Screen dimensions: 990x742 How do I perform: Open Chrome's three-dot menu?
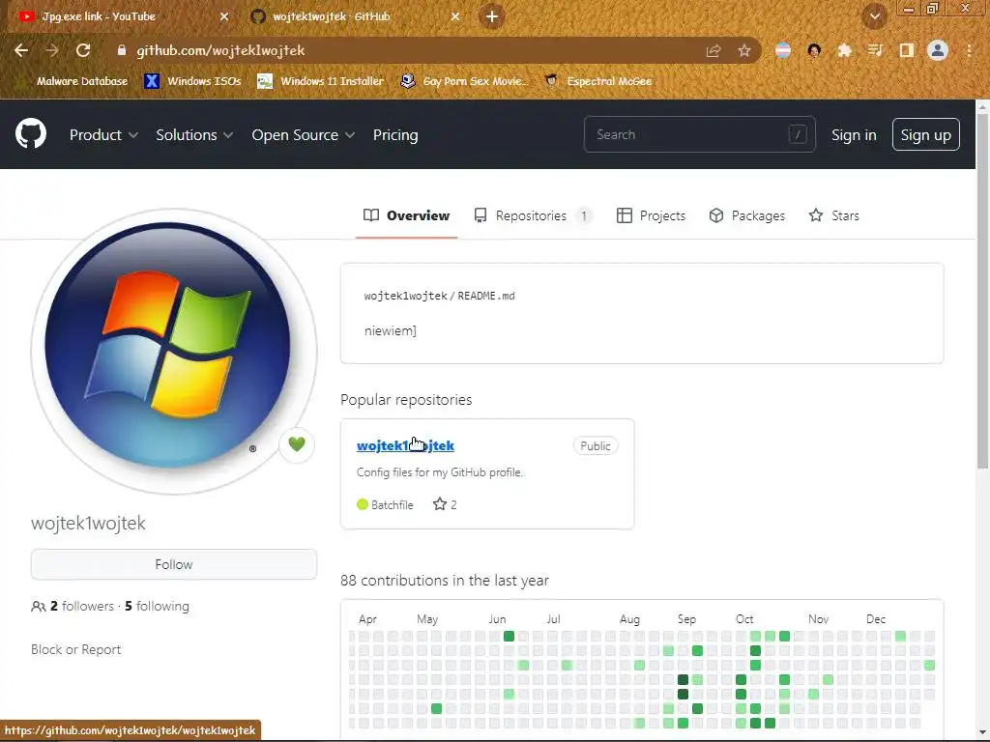[x=969, y=50]
